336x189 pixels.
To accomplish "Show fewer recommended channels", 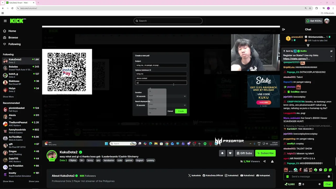I will [34, 181].
